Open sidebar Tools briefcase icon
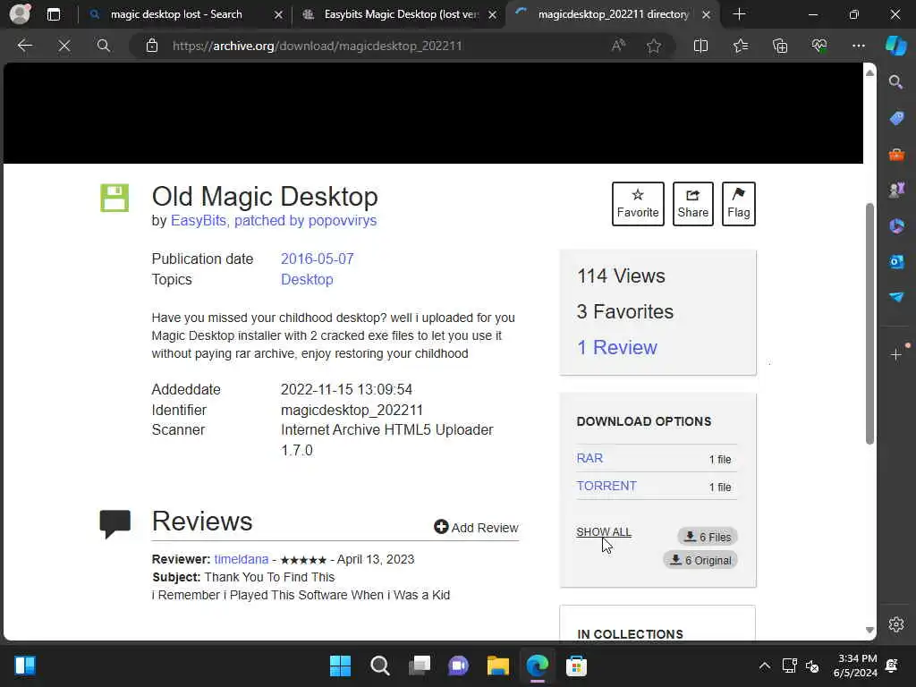This screenshot has width=916, height=687. coord(896,154)
